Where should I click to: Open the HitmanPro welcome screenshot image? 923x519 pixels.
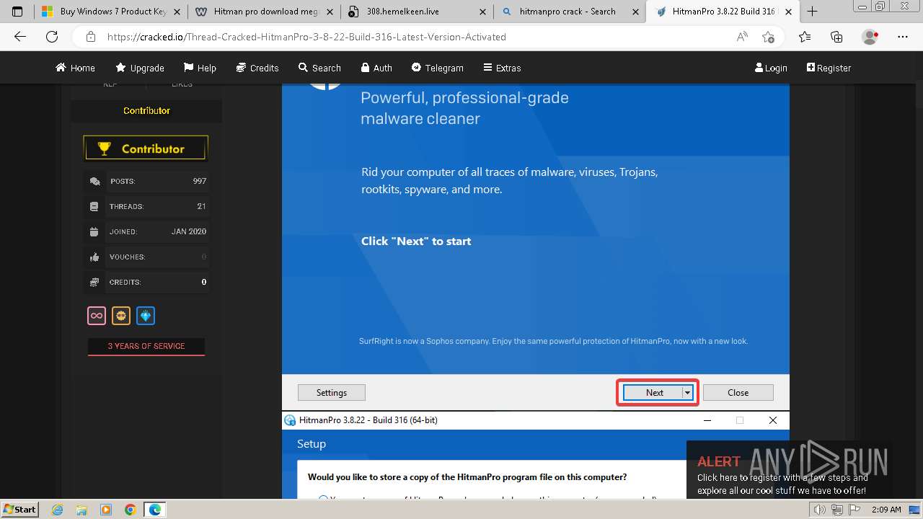[536, 247]
